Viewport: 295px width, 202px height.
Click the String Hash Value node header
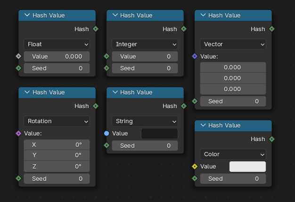pos(145,93)
